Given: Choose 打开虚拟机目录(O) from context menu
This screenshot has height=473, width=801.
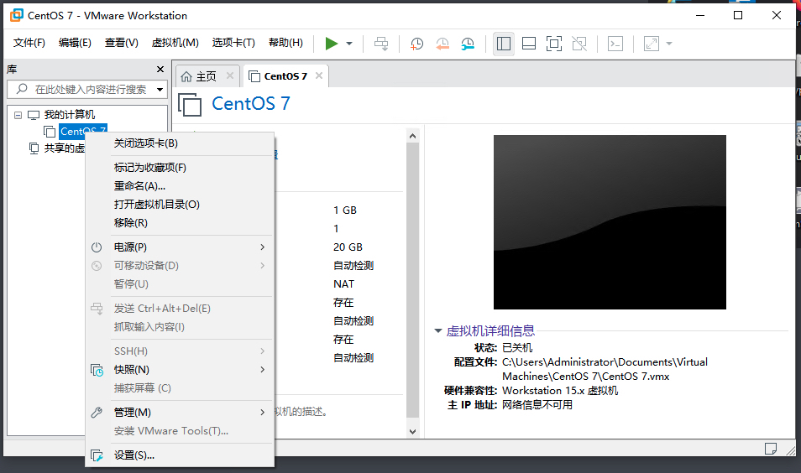Looking at the screenshot, I should click(x=180, y=204).
